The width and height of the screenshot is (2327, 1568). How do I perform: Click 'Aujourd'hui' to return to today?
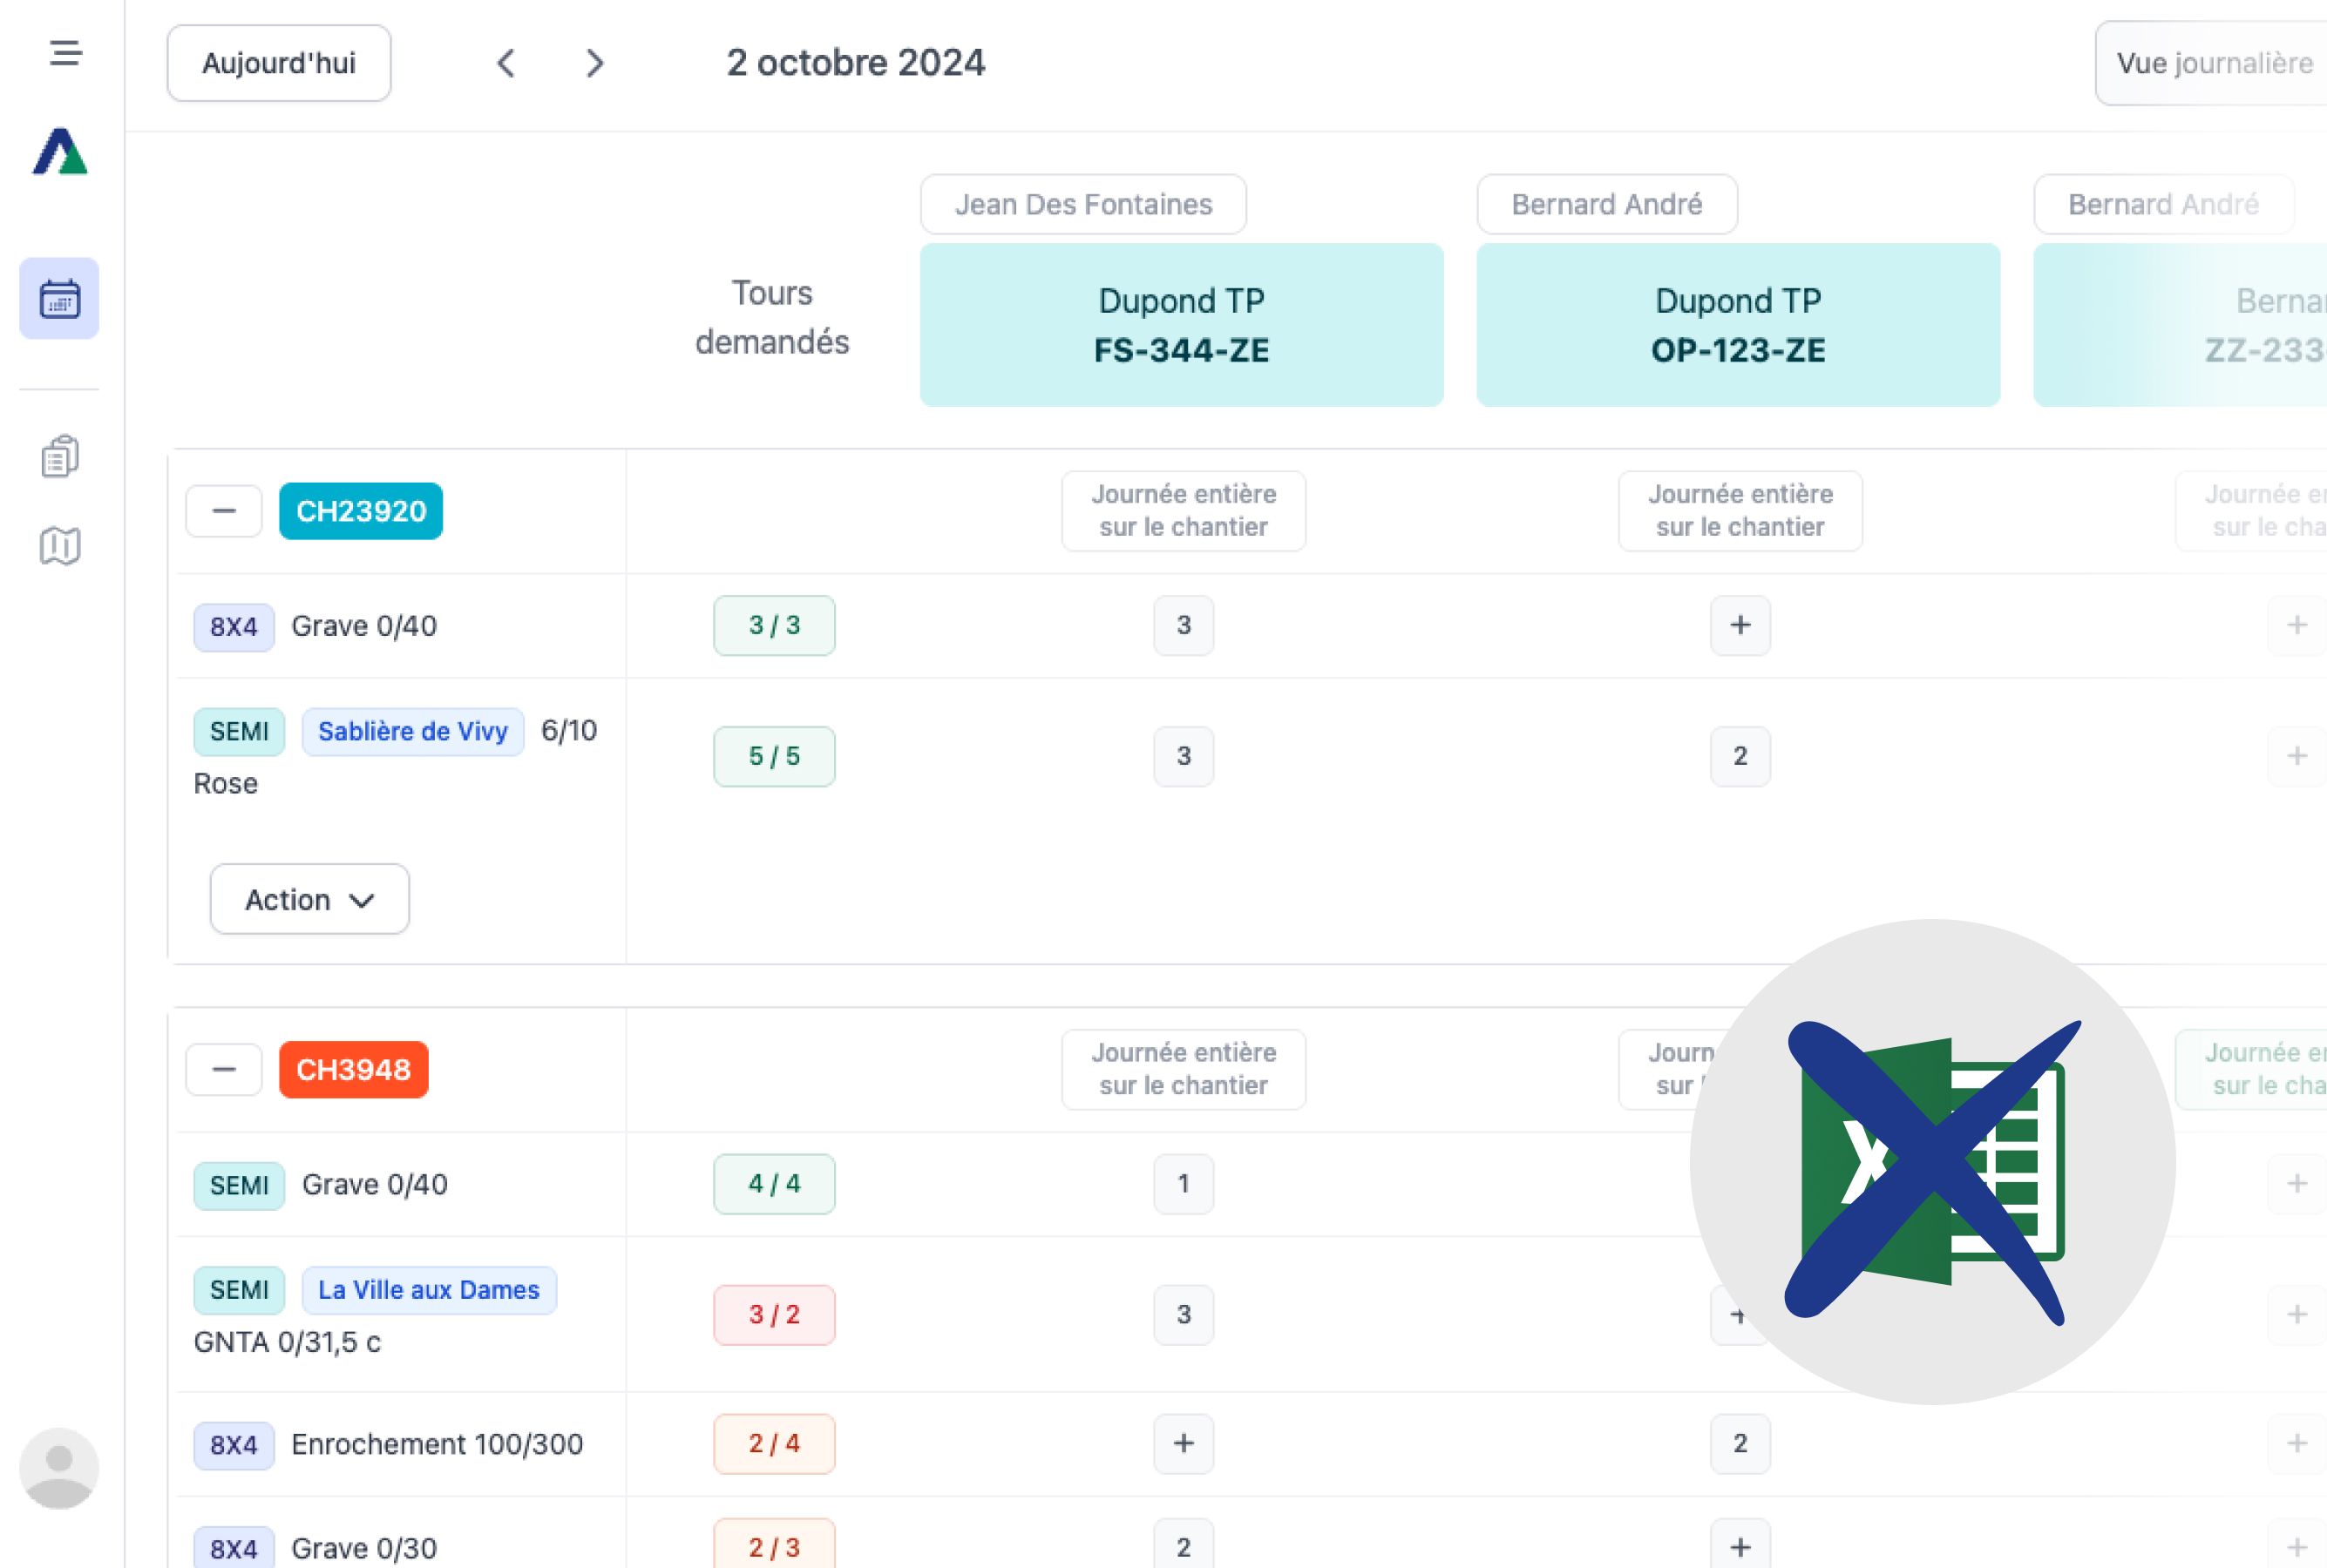278,63
